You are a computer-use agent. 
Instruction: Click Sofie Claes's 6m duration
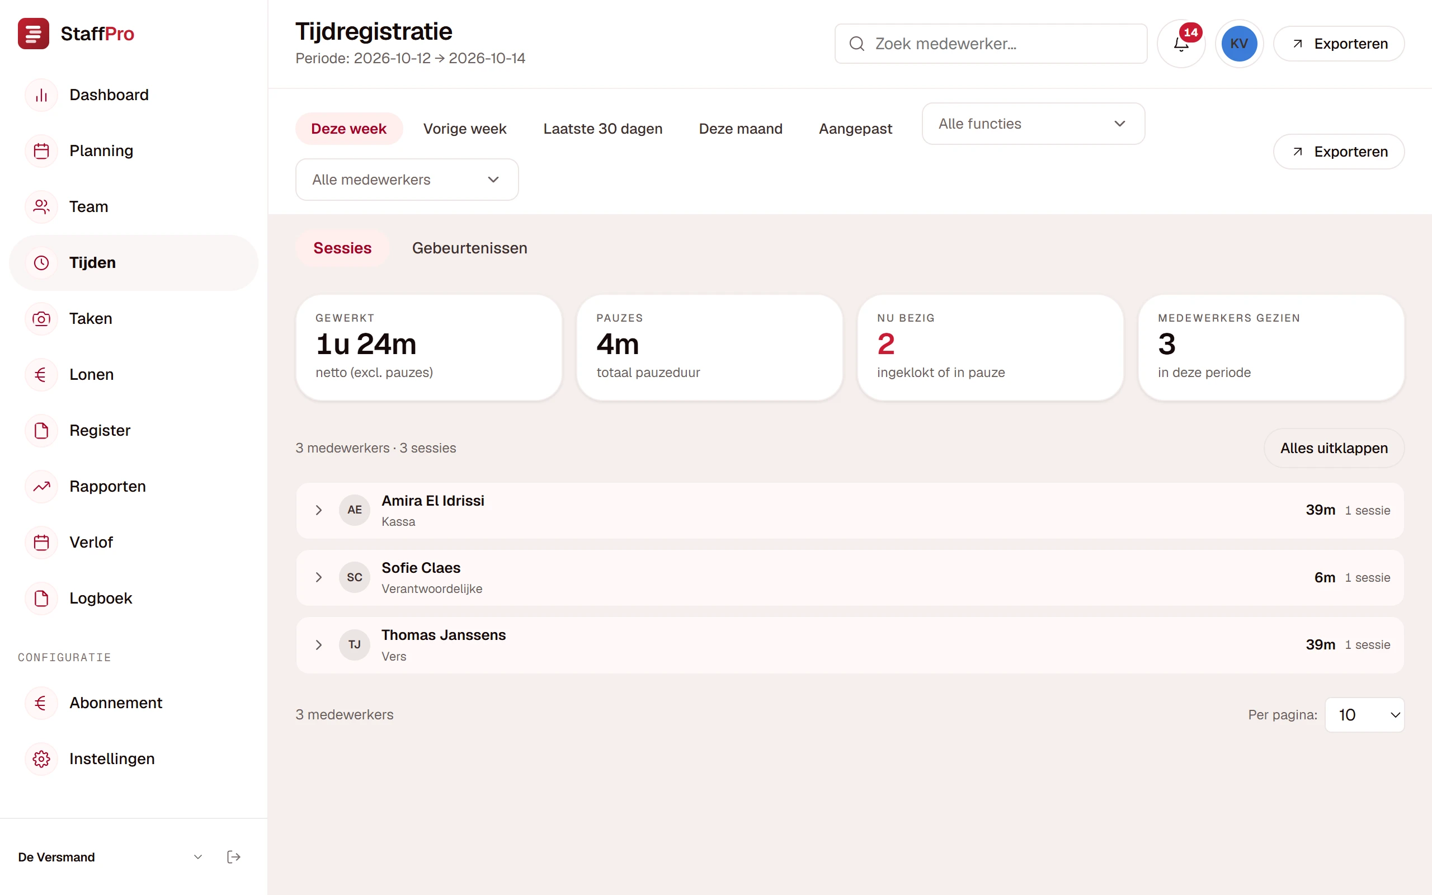coord(1324,577)
